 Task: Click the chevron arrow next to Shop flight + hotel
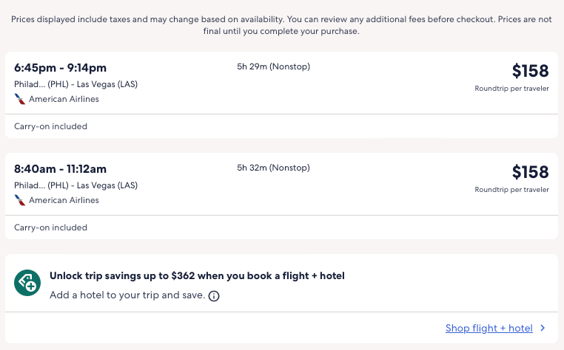click(543, 329)
